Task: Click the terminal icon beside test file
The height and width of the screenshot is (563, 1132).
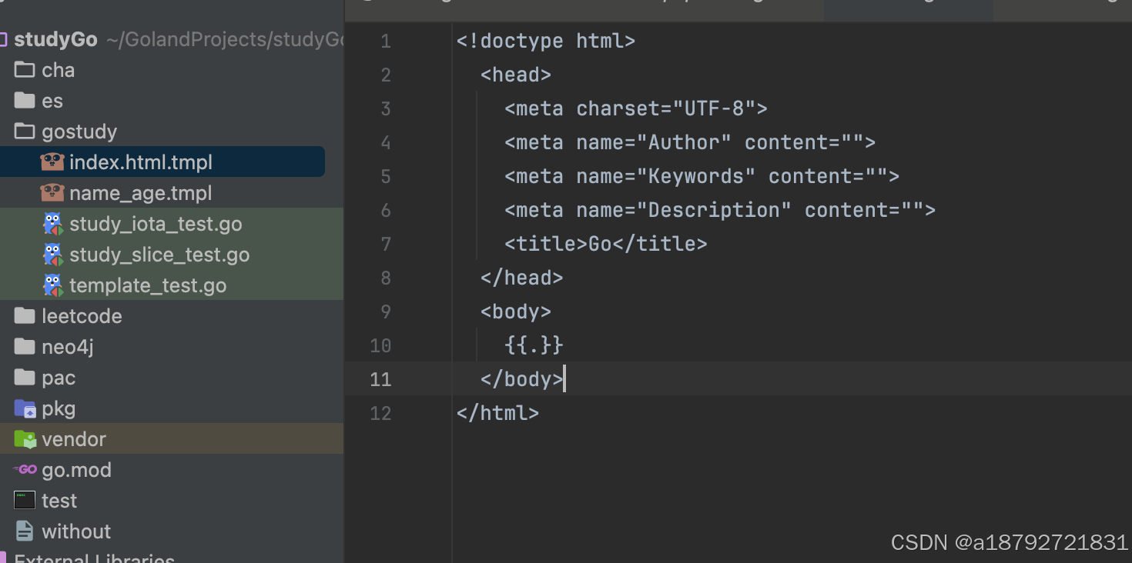Action: (25, 501)
